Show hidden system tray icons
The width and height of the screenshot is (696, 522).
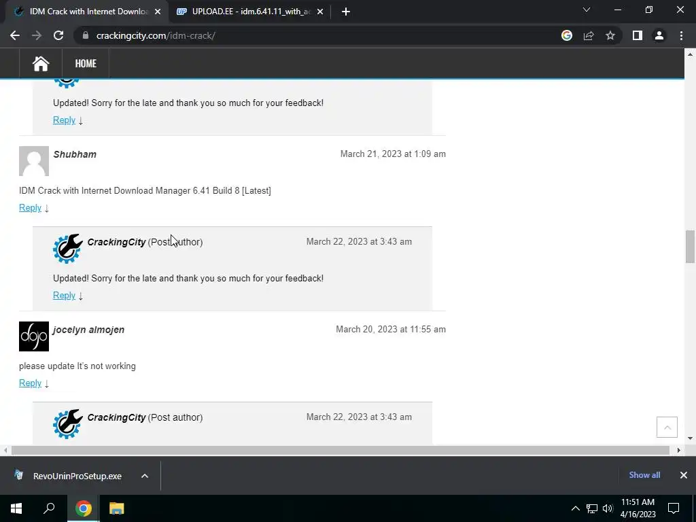(x=575, y=508)
